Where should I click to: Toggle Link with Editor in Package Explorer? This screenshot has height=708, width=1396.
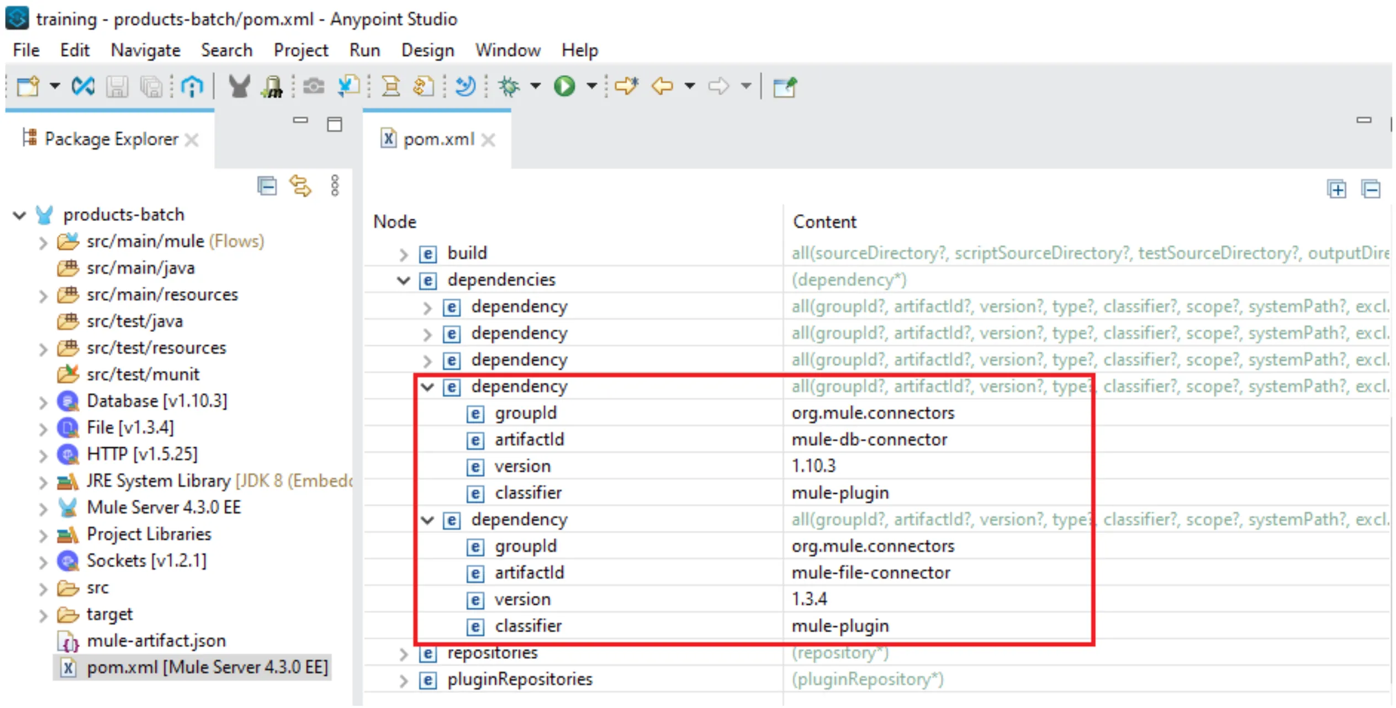[x=300, y=186]
